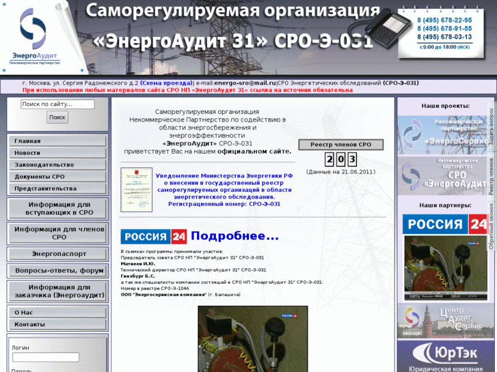
Task: Click the Наши проекты heading
Action: (x=445, y=106)
